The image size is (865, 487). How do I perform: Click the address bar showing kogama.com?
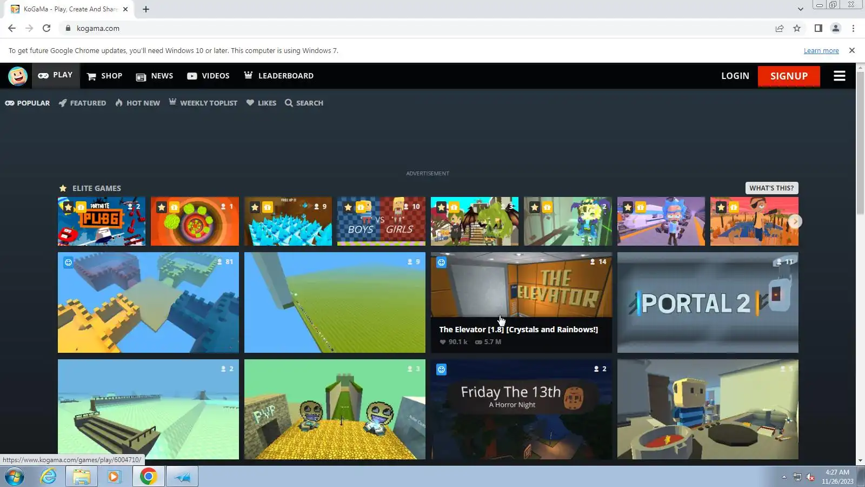tap(416, 28)
